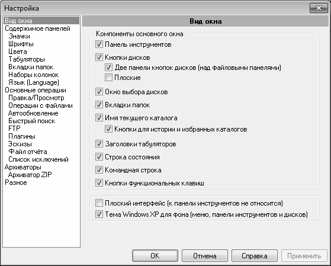Close the Настройка dialog window
This screenshot has height=266, width=331.
click(319, 8)
